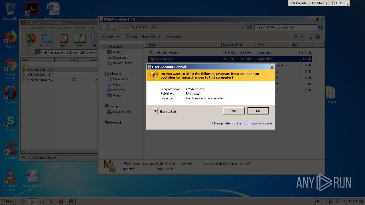This screenshot has width=365, height=205.
Task: Open Google Chrome desktop shortcut
Action: tap(10, 69)
